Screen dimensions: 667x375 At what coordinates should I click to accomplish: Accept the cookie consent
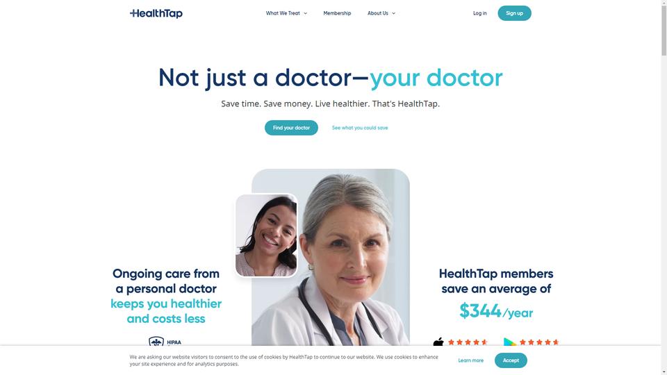click(x=511, y=360)
